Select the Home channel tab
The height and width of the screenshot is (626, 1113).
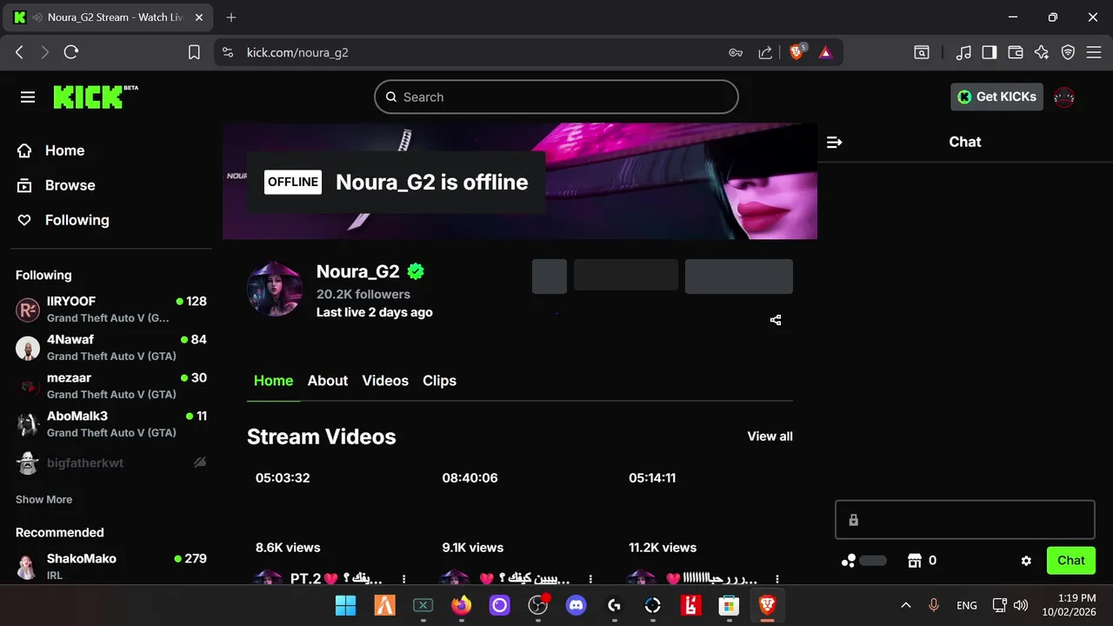click(x=273, y=381)
